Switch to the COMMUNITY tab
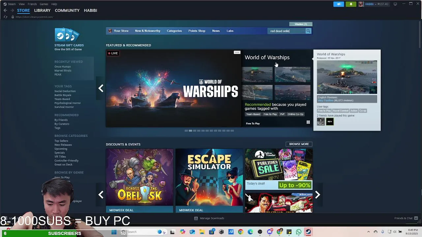 coord(67,11)
